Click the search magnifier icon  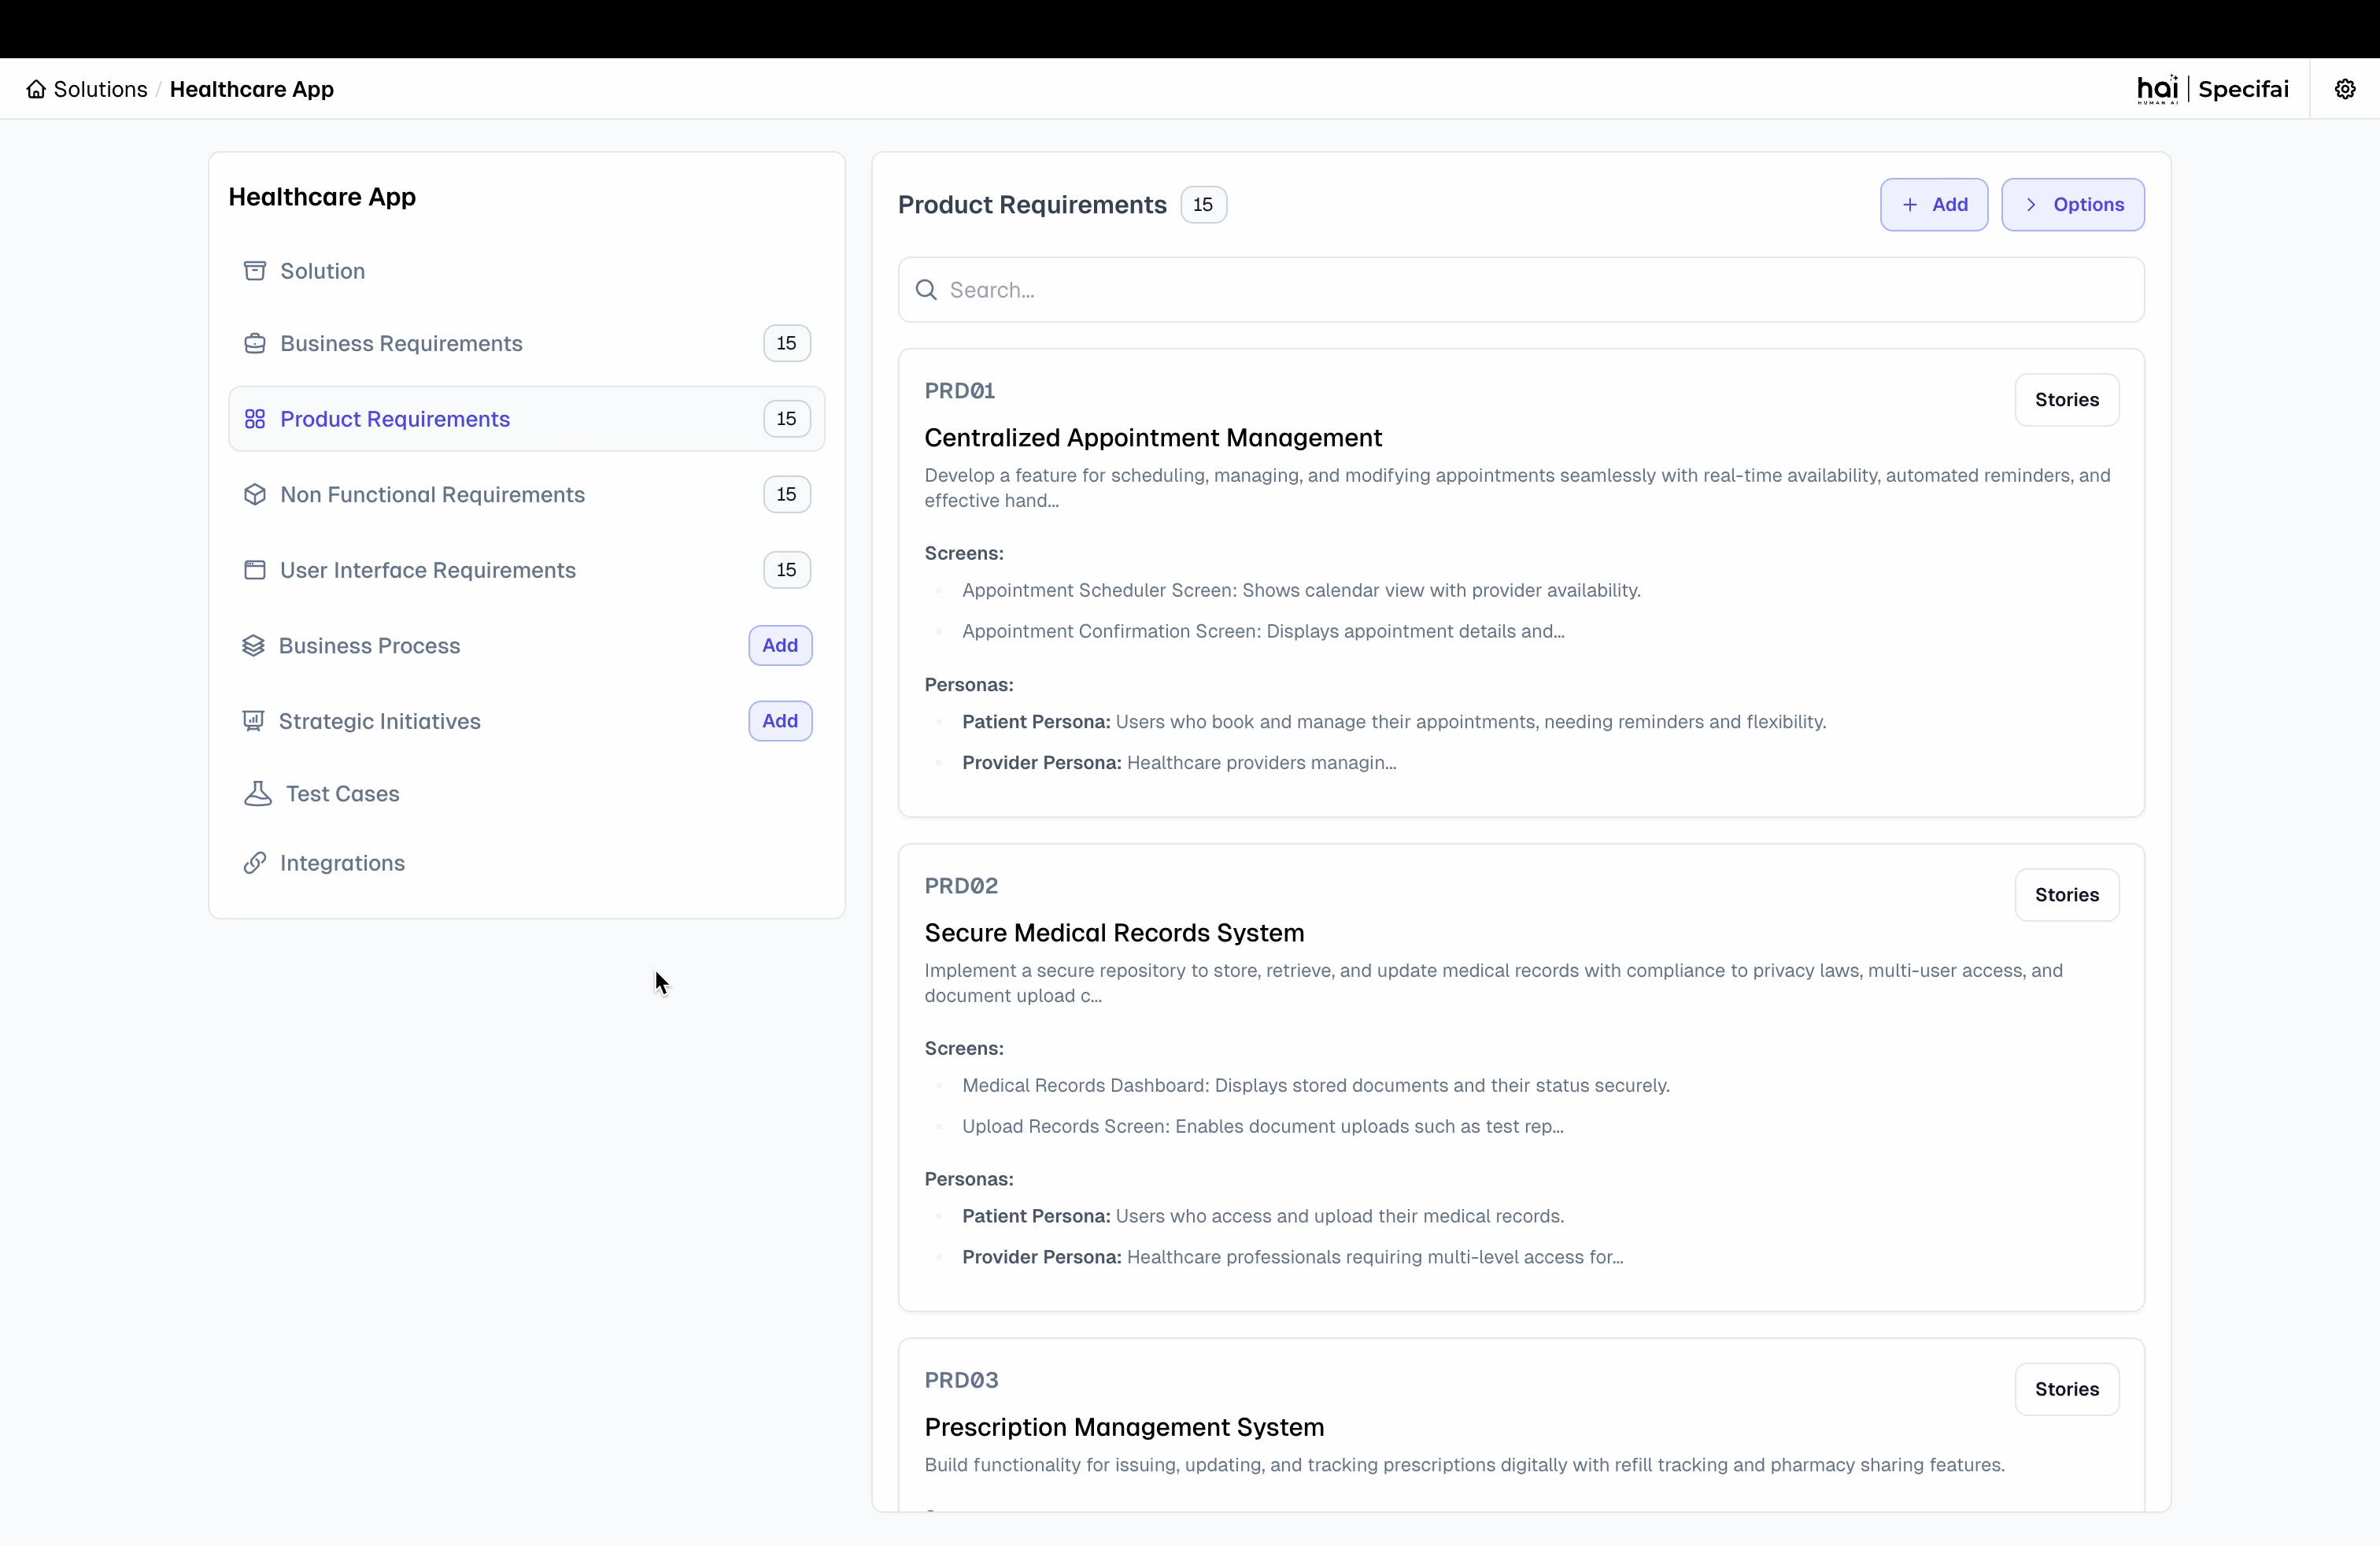(927, 290)
